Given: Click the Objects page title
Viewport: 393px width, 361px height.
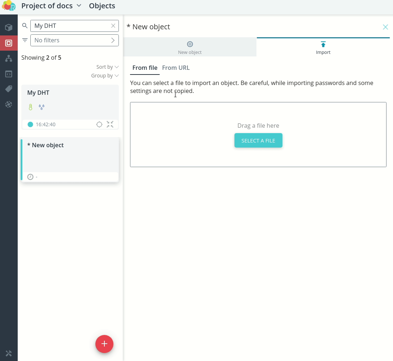Looking at the screenshot, I should click(x=102, y=6).
